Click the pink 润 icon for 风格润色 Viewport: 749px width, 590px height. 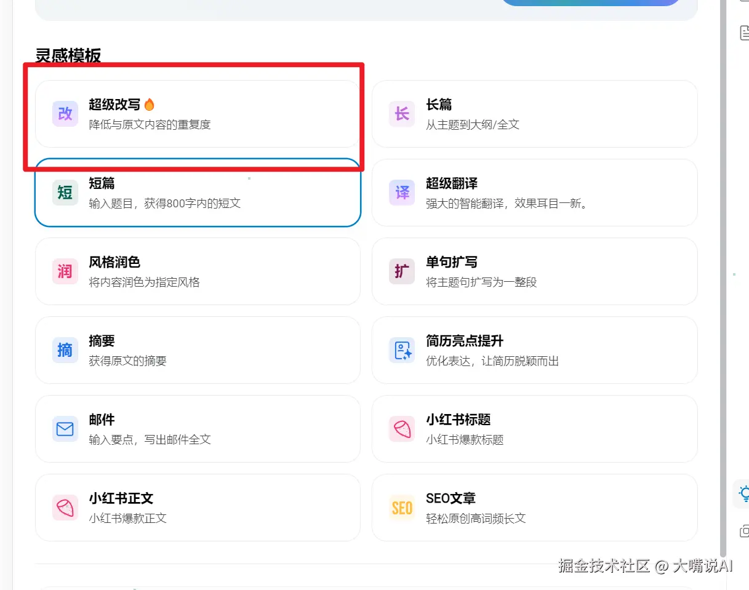[65, 271]
